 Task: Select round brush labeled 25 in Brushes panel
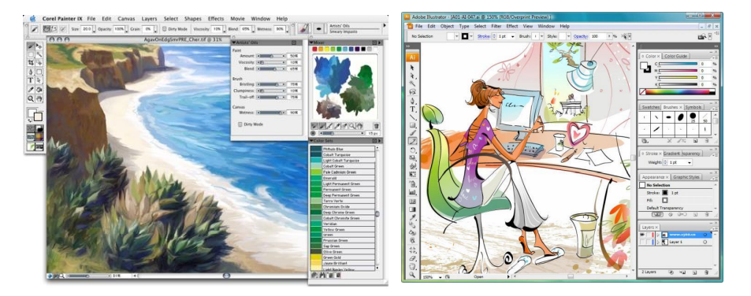coord(693,117)
